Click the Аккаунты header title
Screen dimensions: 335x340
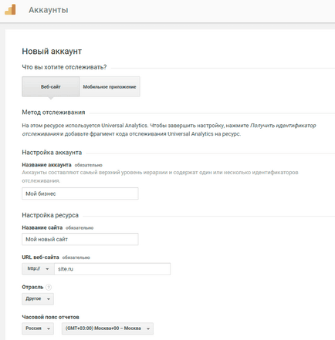49,10
